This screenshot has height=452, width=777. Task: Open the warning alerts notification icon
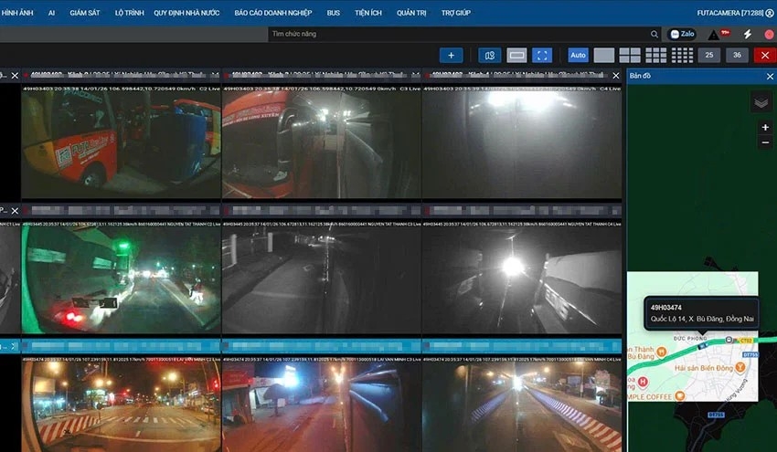point(715,34)
